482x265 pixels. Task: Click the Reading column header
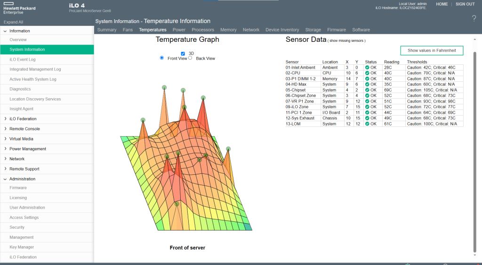coord(392,62)
